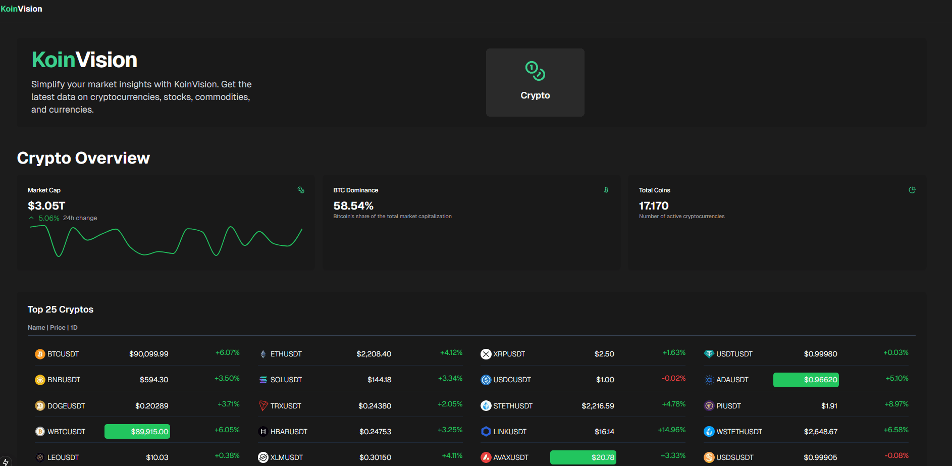Click the Bitcoin icon next to BTCUSDT
952x466 pixels.
coord(40,353)
